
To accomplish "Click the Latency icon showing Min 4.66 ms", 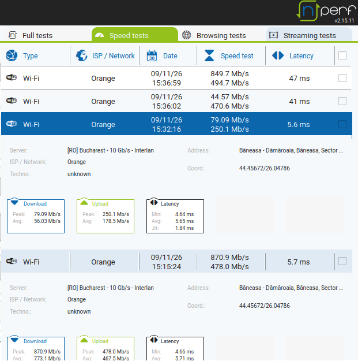I will (x=154, y=340).
